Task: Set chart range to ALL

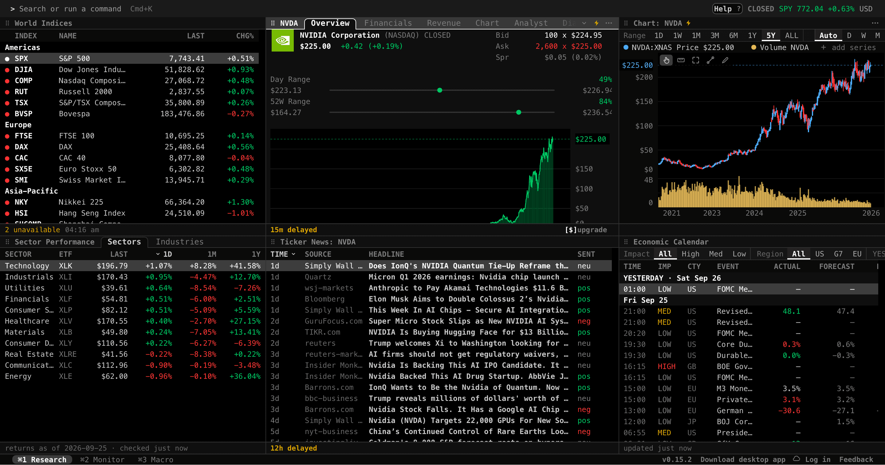Action: click(792, 35)
